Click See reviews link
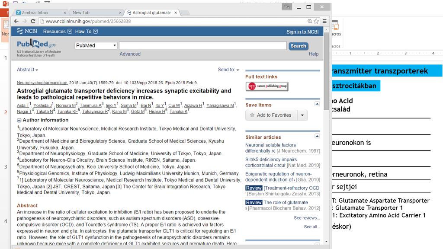The height and width of the screenshot is (249, 443). click(x=307, y=218)
